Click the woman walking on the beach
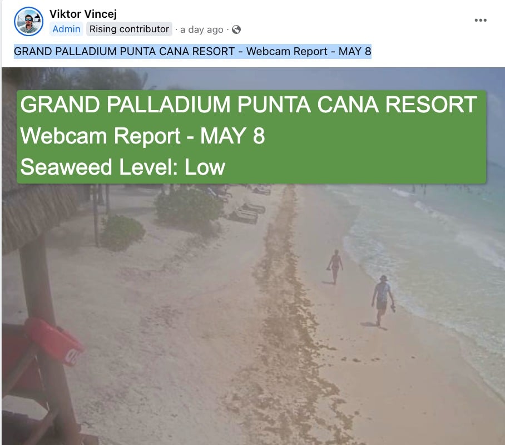This screenshot has width=505, height=445. pos(335,267)
